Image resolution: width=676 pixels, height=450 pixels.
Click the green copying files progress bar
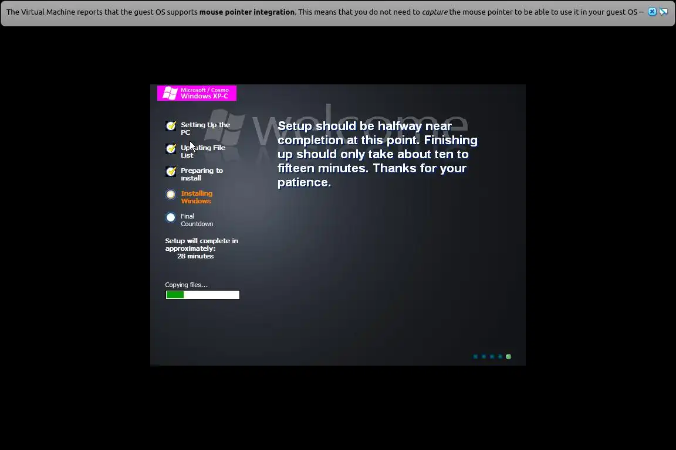click(x=202, y=295)
